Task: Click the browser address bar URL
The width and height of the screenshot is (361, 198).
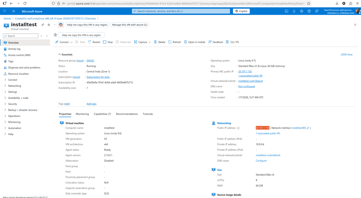Action: (x=186, y=3)
